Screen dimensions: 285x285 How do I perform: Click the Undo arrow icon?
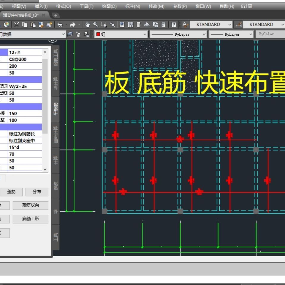tap(60, 25)
